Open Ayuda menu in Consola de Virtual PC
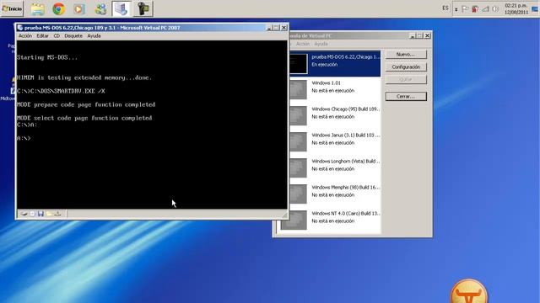 (321, 44)
